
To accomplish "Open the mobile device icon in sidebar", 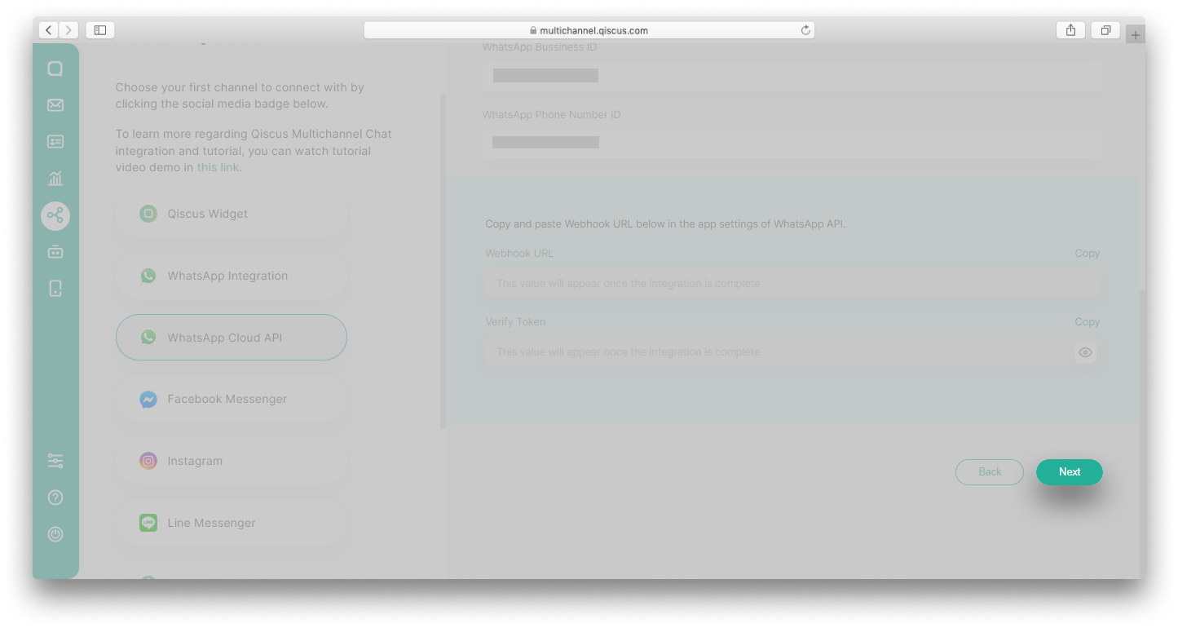I will click(55, 288).
